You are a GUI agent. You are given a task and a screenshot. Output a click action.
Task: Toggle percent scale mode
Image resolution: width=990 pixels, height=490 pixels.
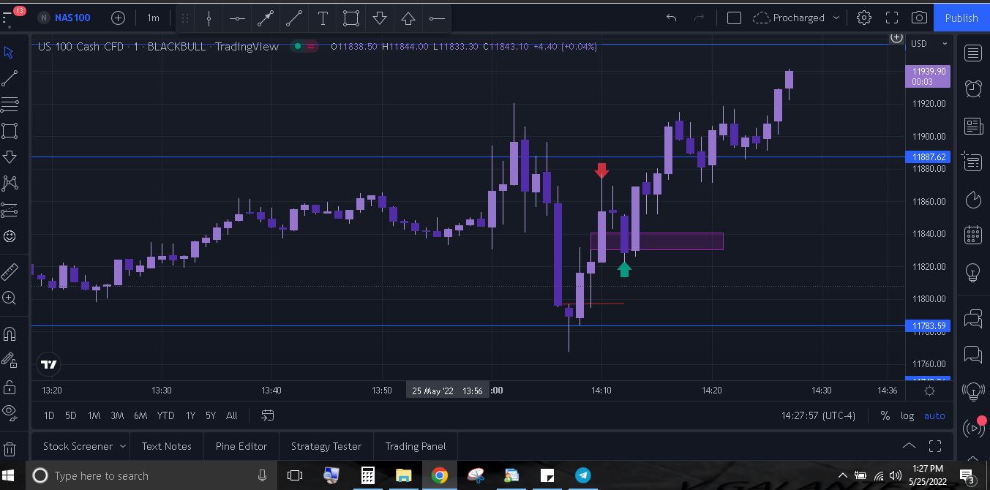pos(885,415)
